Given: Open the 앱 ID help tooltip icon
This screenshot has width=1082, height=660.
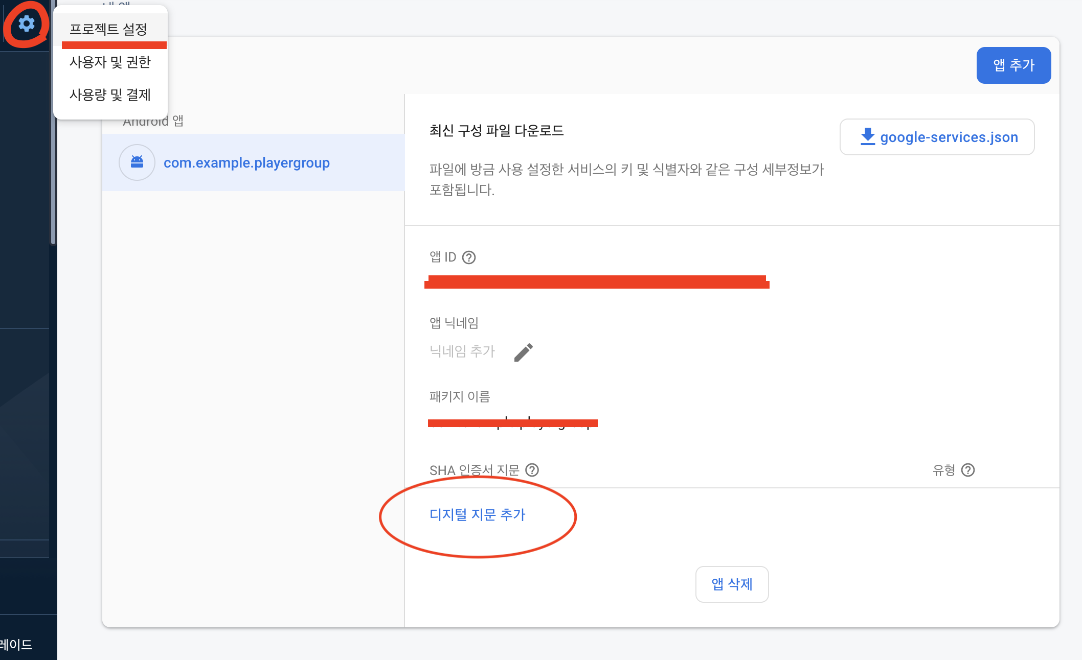Looking at the screenshot, I should [x=469, y=257].
